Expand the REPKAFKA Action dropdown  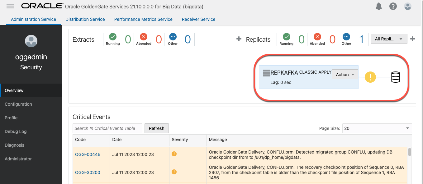tap(345, 75)
